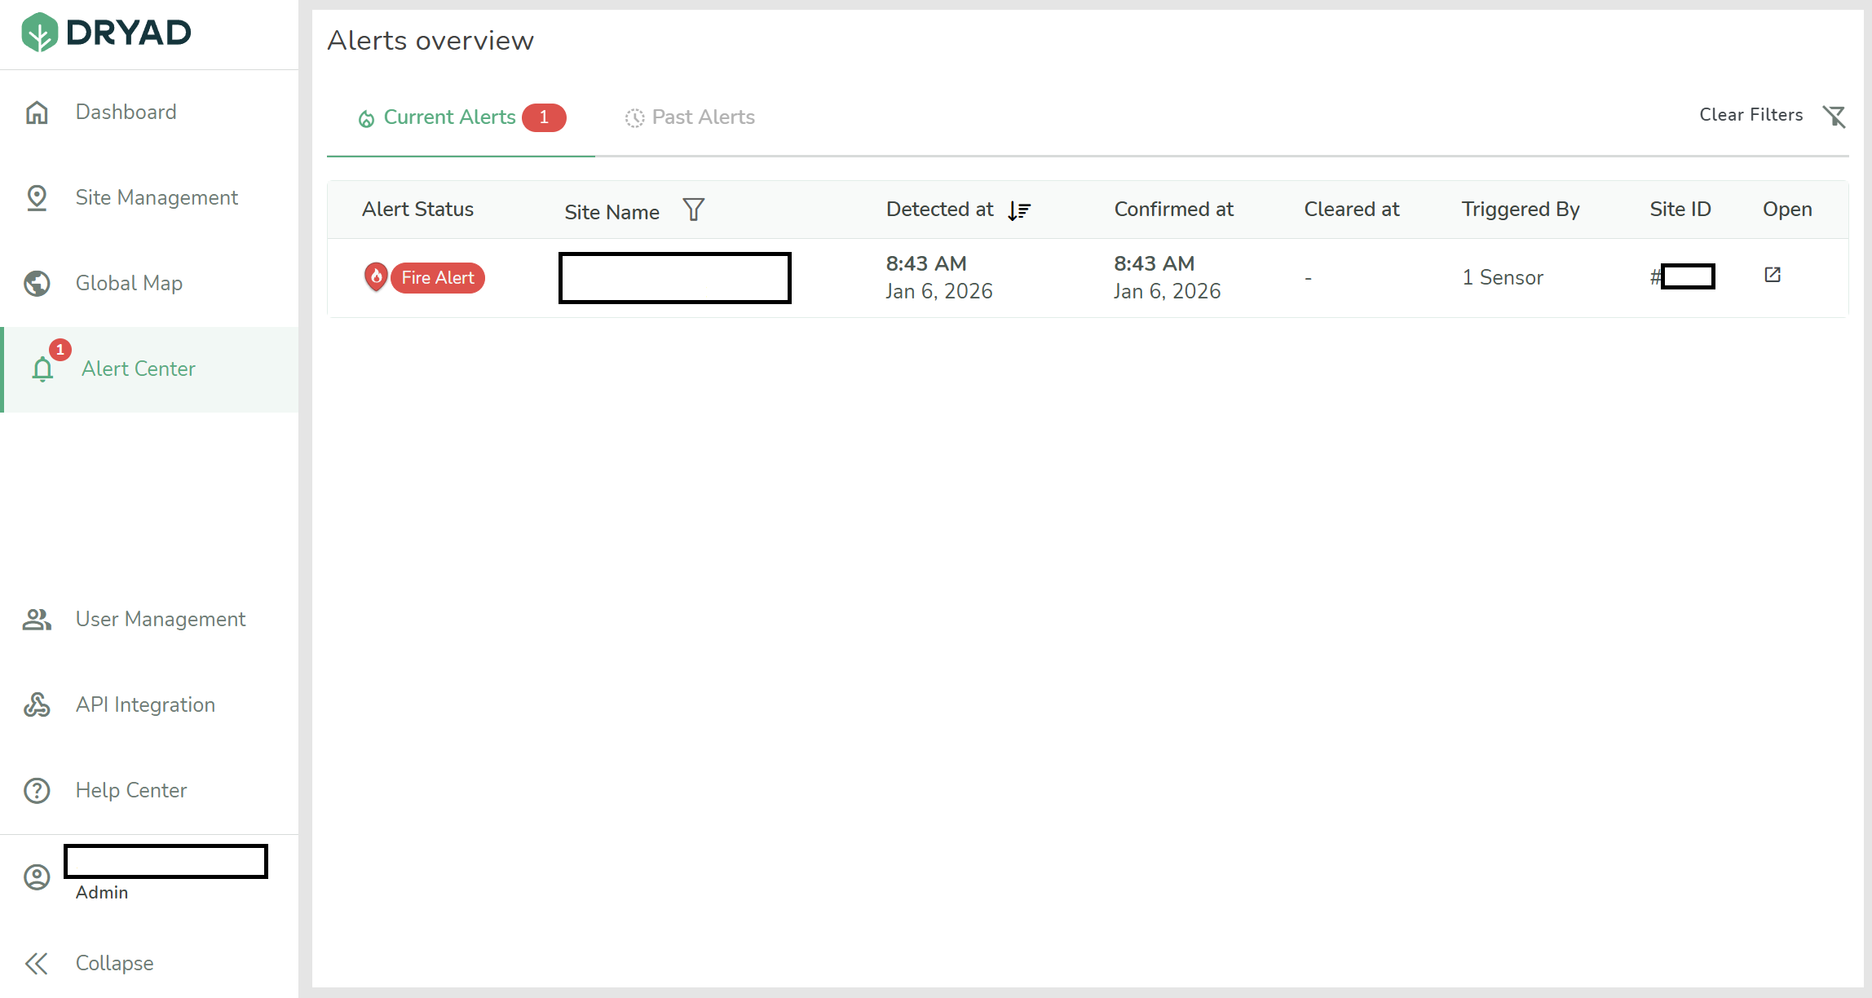
Task: Click the Clear Filters text
Action: coord(1751,115)
